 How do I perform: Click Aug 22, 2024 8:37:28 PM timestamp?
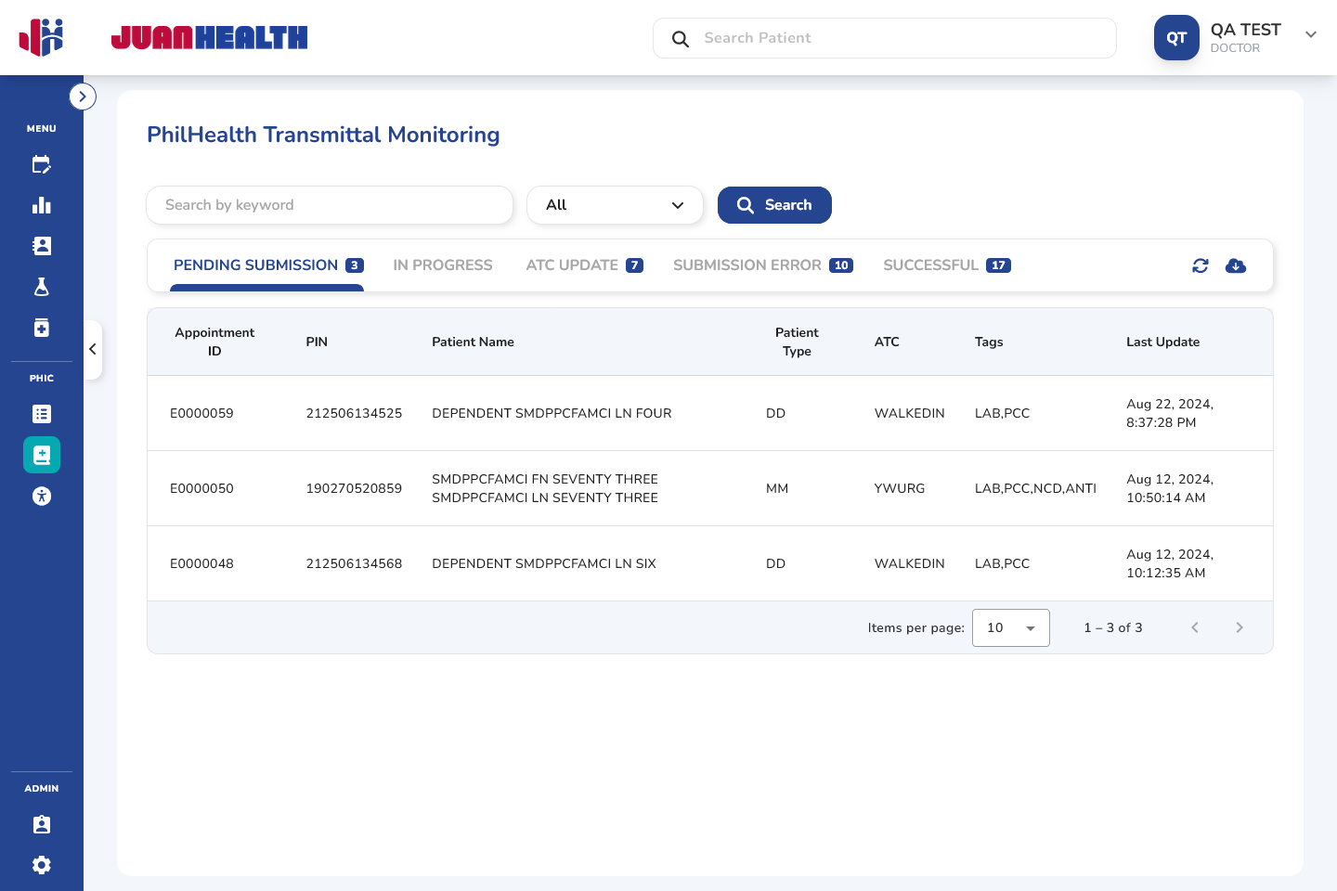point(1170,413)
